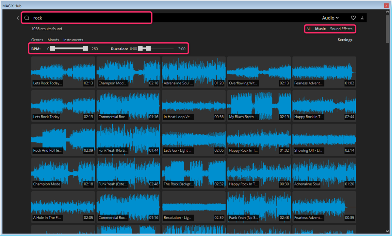Select the 'Rock And Roll Je...' track
392x236 pixels.
coord(63,139)
